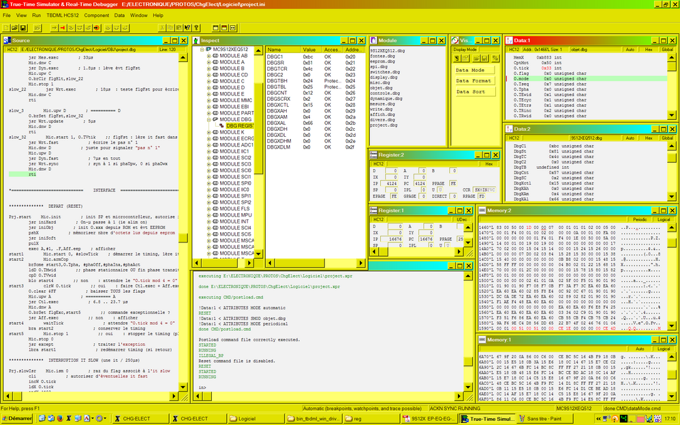This screenshot has height=425, width=680.
Task: Select the DbgC1 row in Data:2
Action: (x=587, y=146)
